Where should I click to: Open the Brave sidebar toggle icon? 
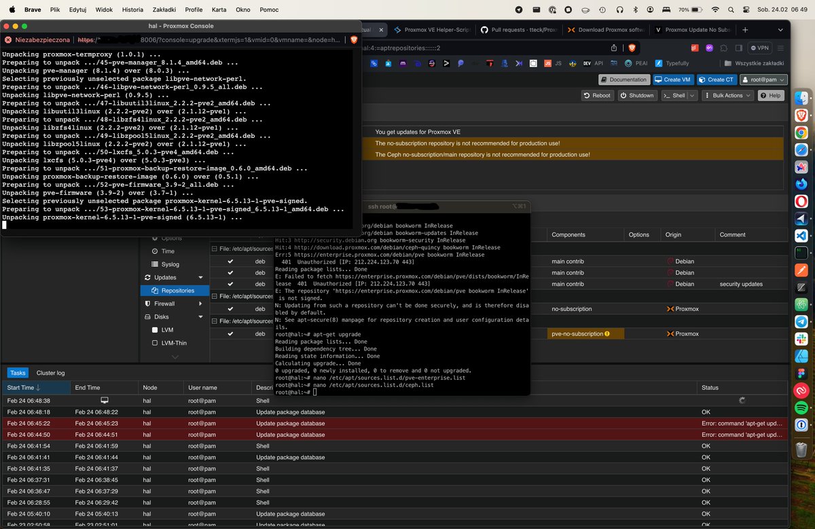(x=740, y=48)
